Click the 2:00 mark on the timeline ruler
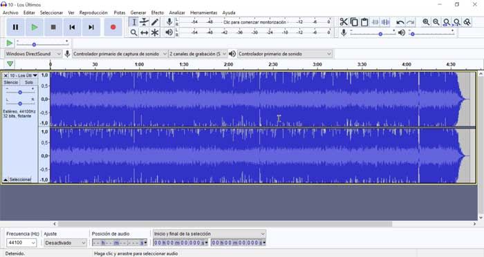This screenshot has width=484, height=257. (228, 64)
